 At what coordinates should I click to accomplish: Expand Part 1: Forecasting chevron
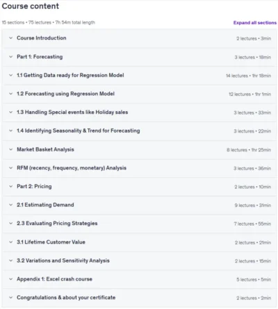[x=10, y=57]
